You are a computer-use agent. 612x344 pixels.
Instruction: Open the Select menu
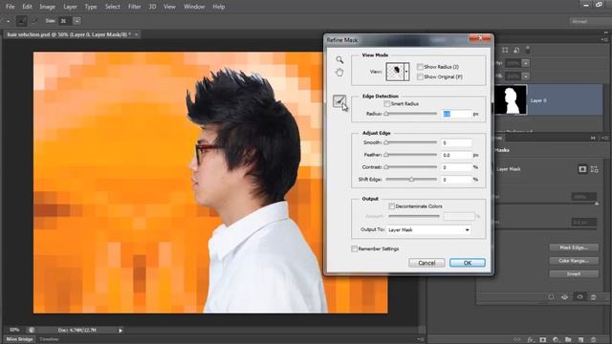113,7
